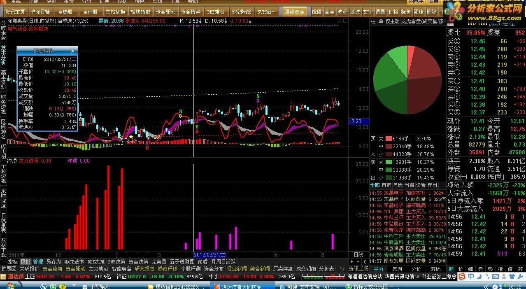The height and width of the screenshot is (289, 526).
Task: Select the 线段 drawing tool
Action: pyautogui.click(x=317, y=12)
